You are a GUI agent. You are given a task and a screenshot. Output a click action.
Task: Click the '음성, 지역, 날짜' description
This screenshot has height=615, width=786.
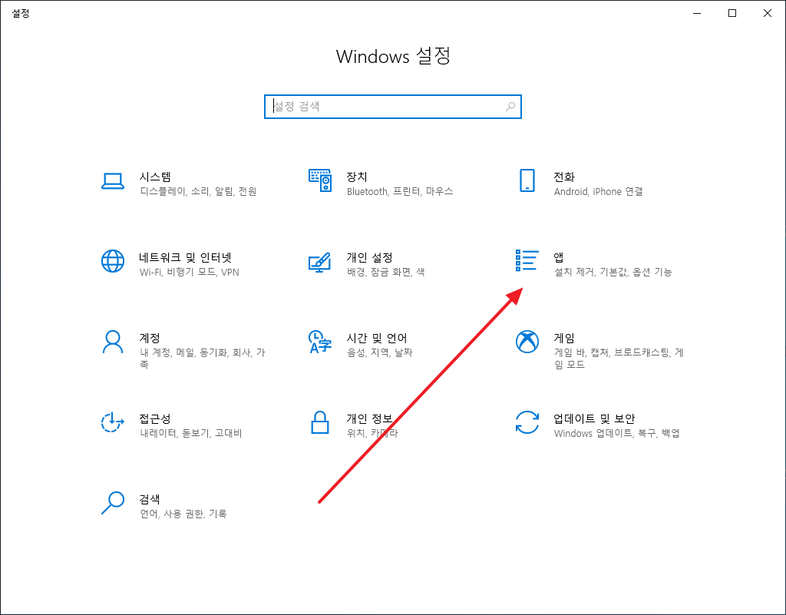[379, 353]
